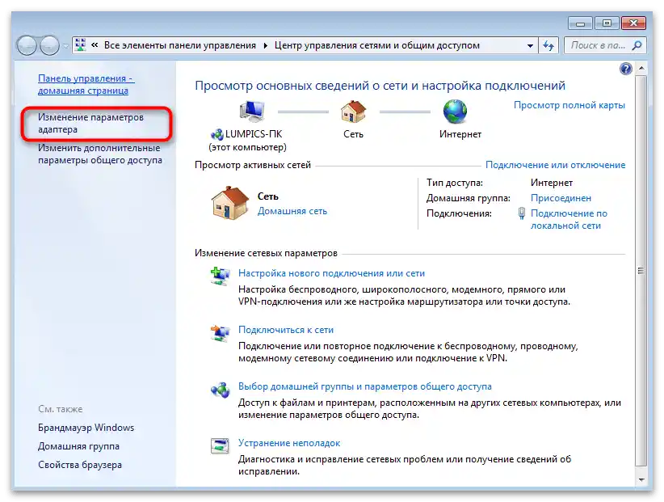This screenshot has height=502, width=664.
Task: Open Свойства браузера link
Action: (80, 465)
